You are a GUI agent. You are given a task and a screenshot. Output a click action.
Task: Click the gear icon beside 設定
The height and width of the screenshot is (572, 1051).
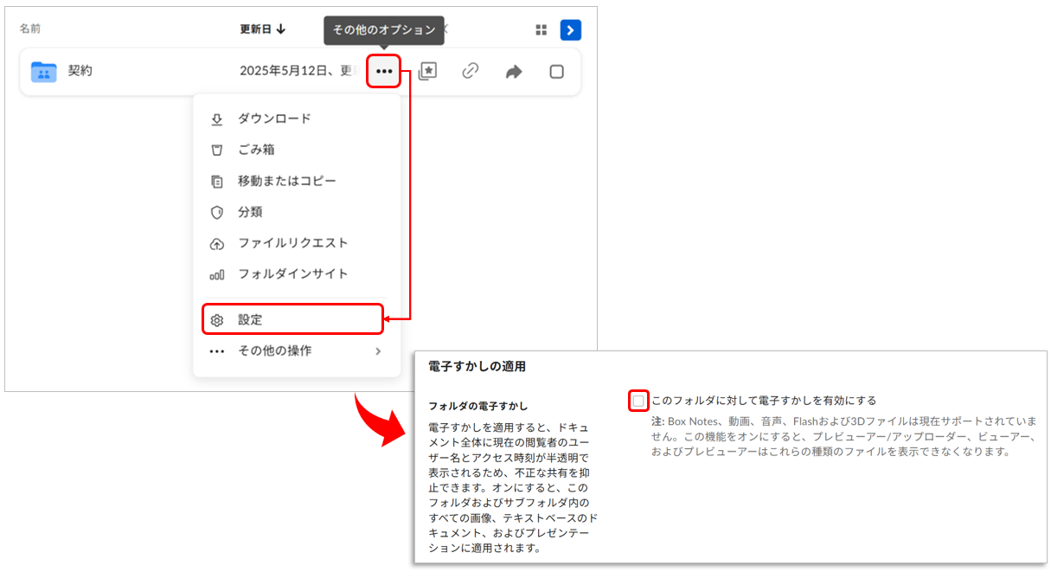click(x=217, y=320)
